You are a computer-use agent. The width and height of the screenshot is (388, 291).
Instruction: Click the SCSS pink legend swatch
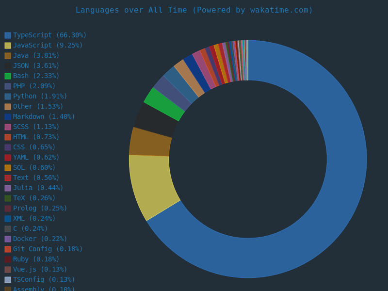(8, 127)
